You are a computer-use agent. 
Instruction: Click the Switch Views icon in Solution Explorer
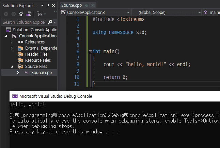[x=29, y=14]
